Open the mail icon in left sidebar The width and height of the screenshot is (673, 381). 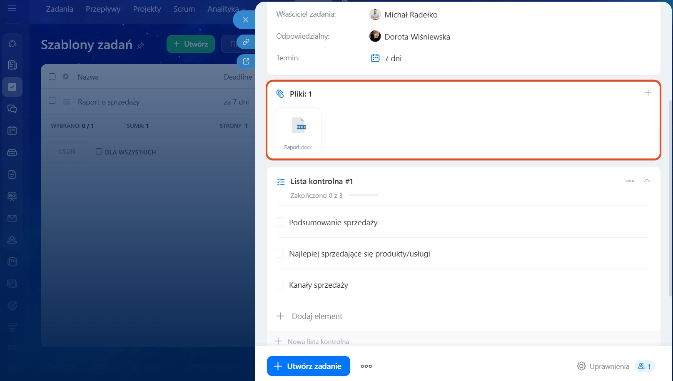pyautogui.click(x=12, y=218)
